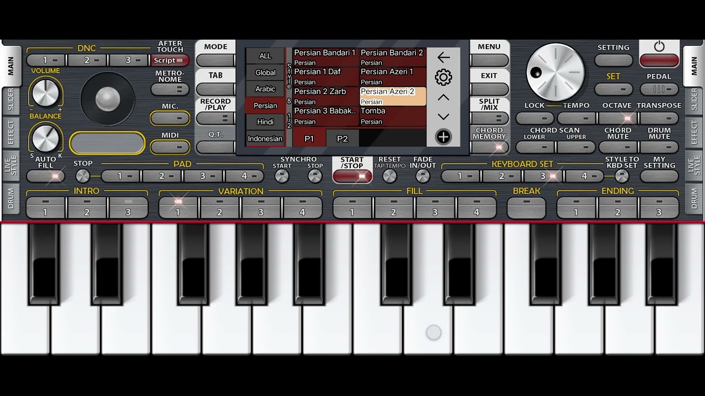Open the right DRUM side tab
The width and height of the screenshot is (705, 396).
coord(694,198)
